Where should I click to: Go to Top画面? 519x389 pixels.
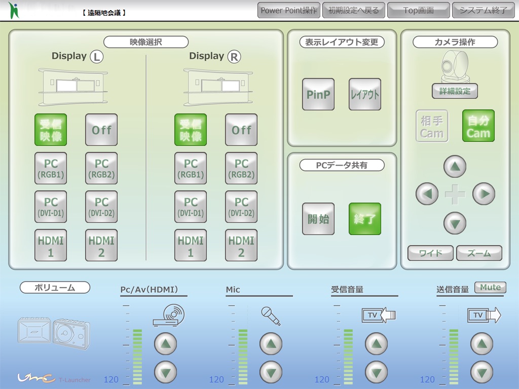pyautogui.click(x=418, y=10)
